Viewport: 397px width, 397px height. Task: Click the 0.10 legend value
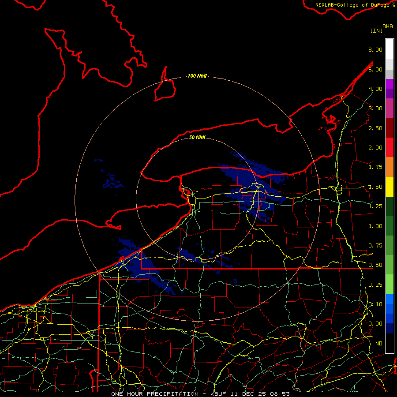(x=375, y=304)
